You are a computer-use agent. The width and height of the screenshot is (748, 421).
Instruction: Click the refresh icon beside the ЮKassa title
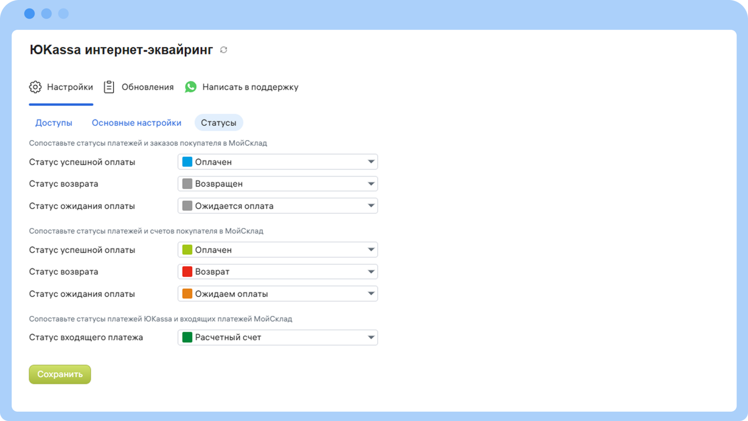(224, 50)
